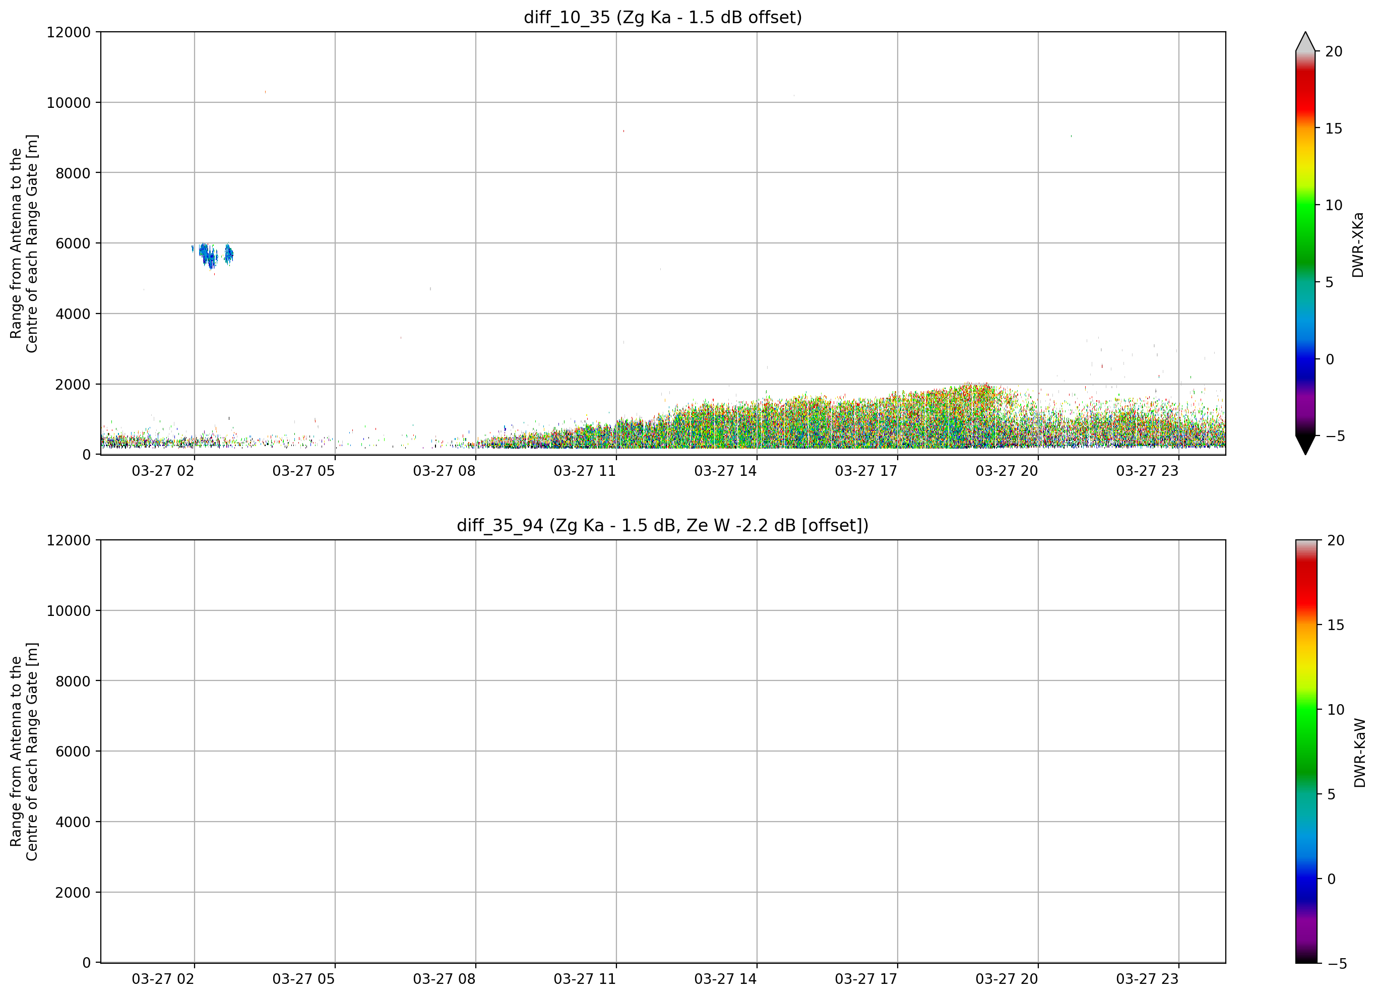Click top plot x-axis label '03-27 08'

[445, 471]
